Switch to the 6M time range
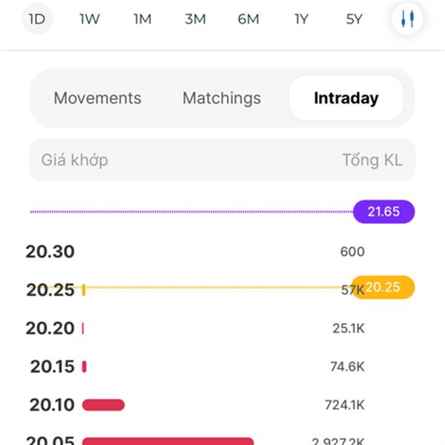The image size is (445, 445). pyautogui.click(x=248, y=19)
